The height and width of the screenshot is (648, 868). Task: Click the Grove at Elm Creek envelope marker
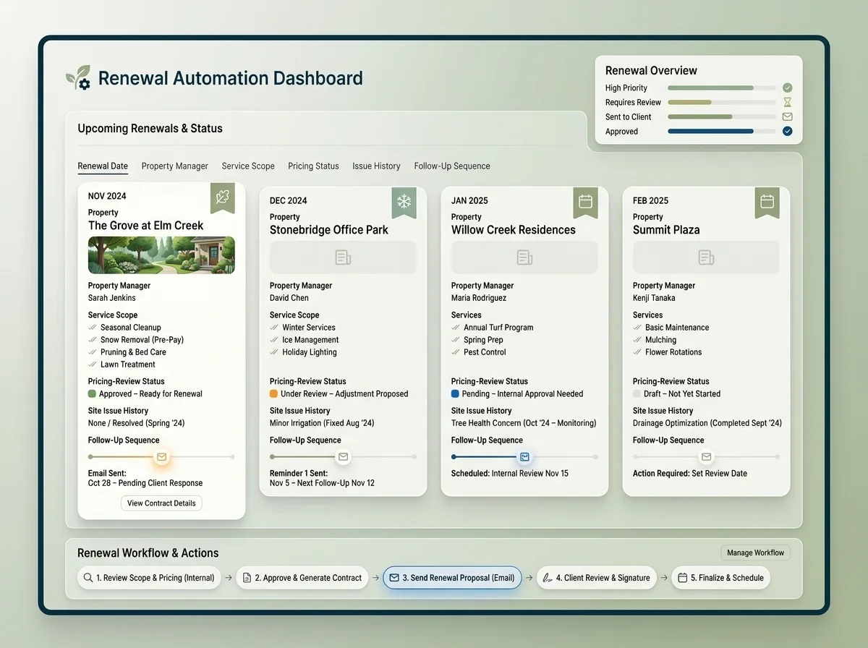[x=161, y=457]
